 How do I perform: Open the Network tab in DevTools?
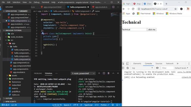pos(170,63)
